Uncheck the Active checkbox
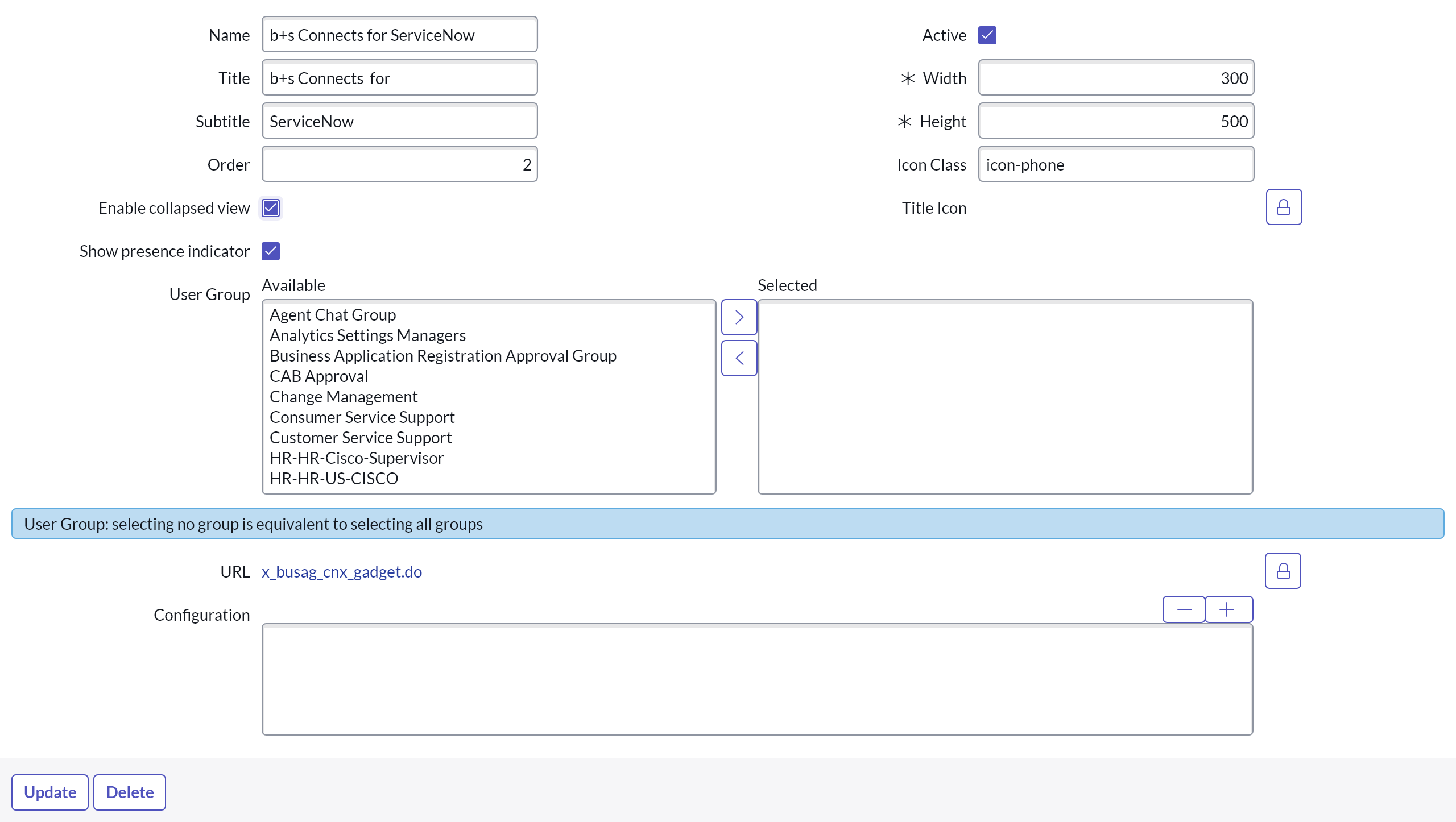The width and height of the screenshot is (1456, 822). (987, 35)
